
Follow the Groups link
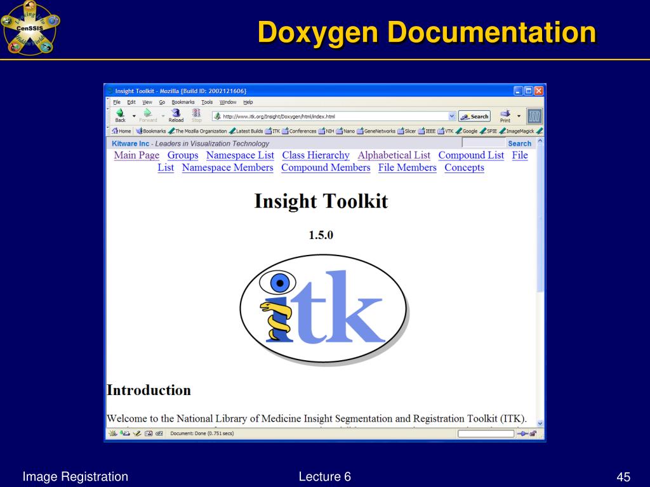coord(183,155)
